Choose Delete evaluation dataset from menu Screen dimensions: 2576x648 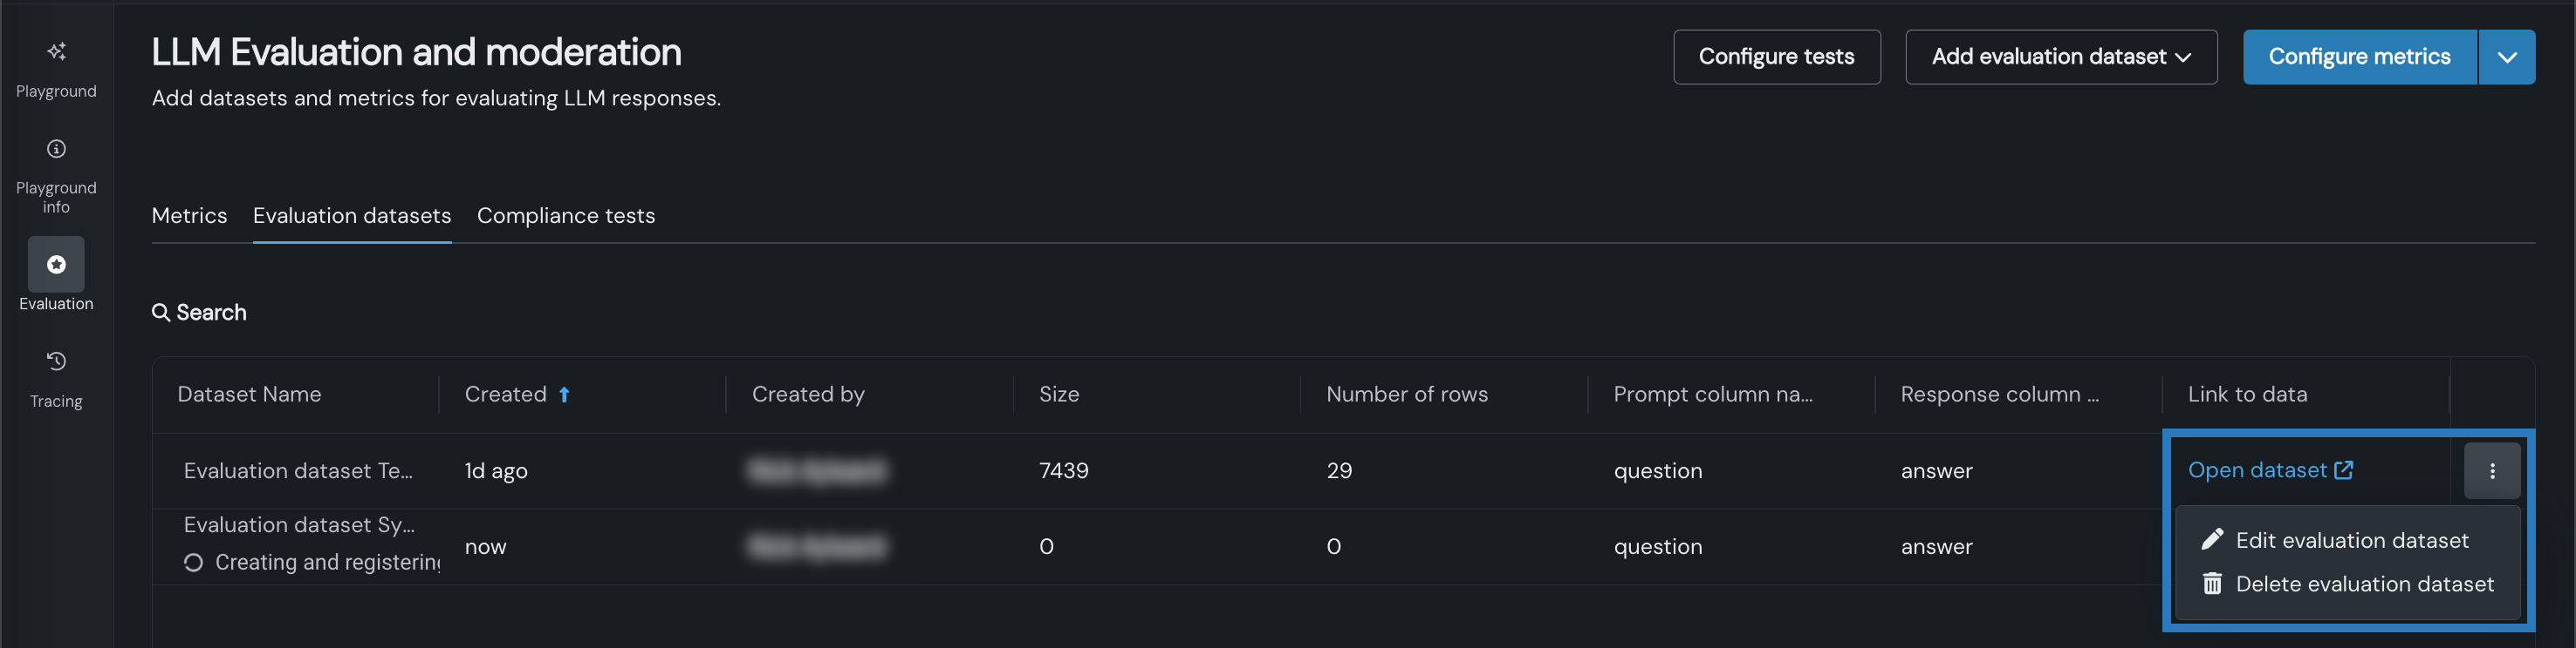pyautogui.click(x=2364, y=584)
